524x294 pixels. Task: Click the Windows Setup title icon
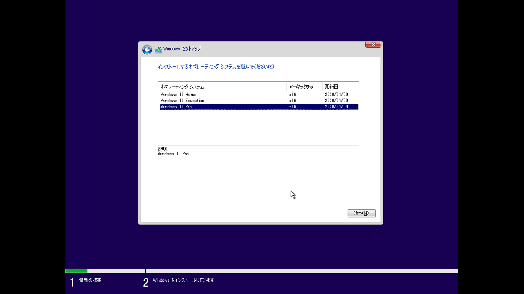[159, 50]
